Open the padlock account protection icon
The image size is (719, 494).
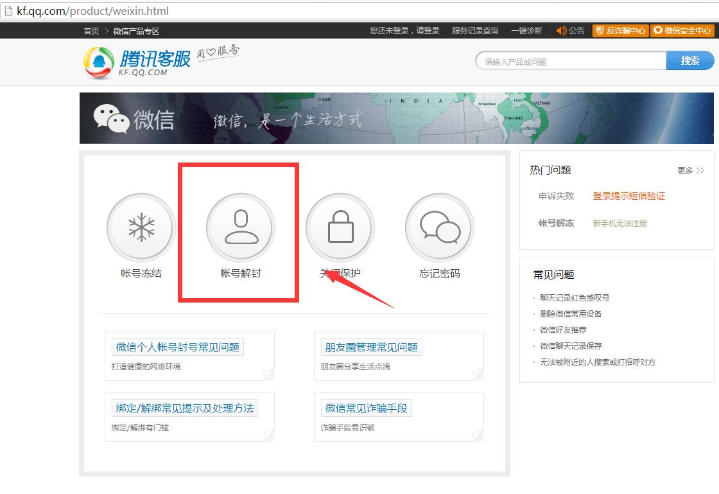point(340,227)
